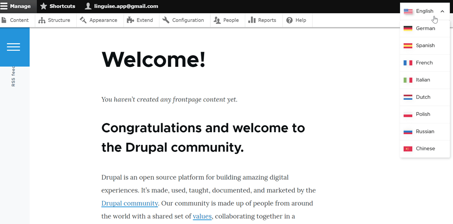Viewport: 453px width, 224px height.
Task: Click the Content page icon
Action: click(4, 20)
